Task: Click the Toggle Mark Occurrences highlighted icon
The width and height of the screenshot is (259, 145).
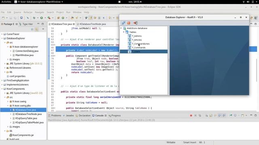Action: (x=91, y=18)
